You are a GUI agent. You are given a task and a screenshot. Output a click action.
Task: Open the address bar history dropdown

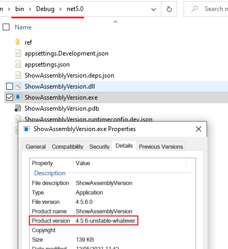pos(154,9)
